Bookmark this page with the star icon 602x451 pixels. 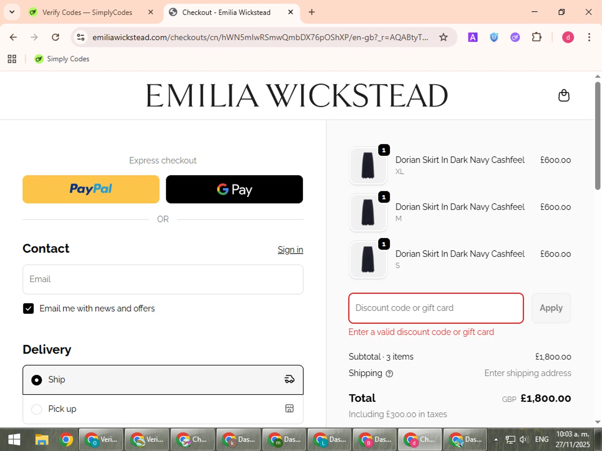(443, 37)
